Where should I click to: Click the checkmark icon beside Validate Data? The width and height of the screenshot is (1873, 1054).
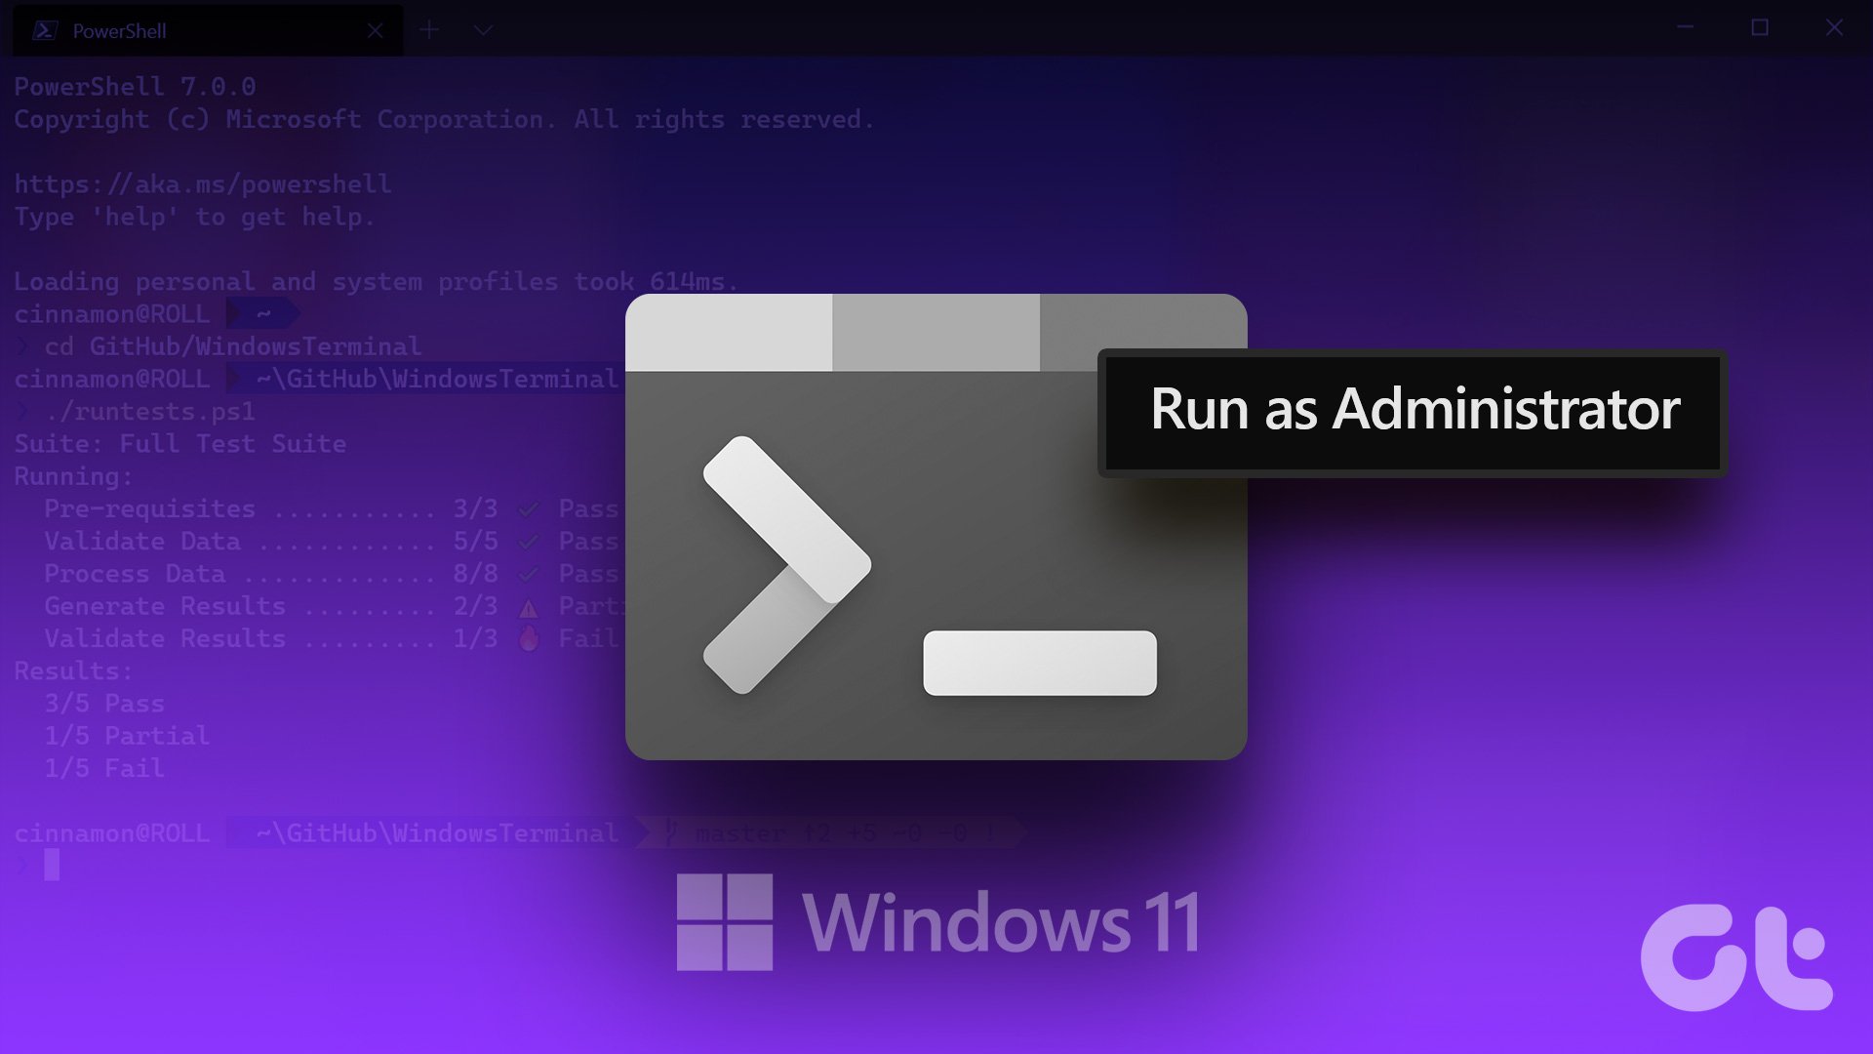529,541
